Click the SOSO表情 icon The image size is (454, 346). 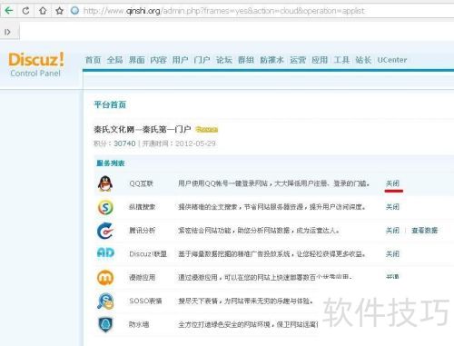105,302
